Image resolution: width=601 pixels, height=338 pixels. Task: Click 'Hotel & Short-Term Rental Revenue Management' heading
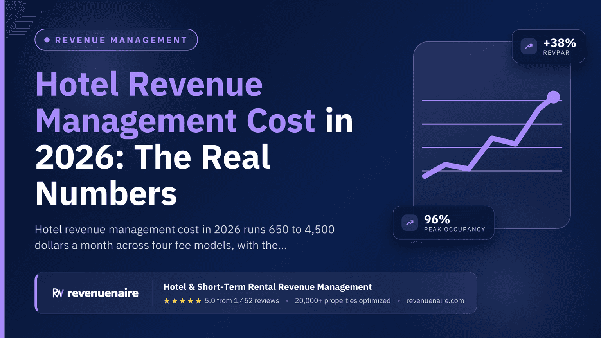click(x=268, y=287)
